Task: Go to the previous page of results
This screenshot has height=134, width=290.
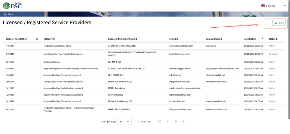Action: click(x=168, y=122)
